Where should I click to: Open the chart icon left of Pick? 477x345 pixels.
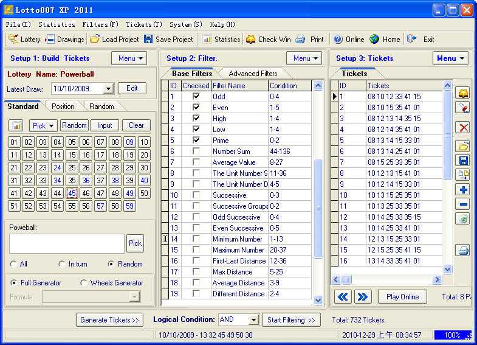pyautogui.click(x=16, y=125)
